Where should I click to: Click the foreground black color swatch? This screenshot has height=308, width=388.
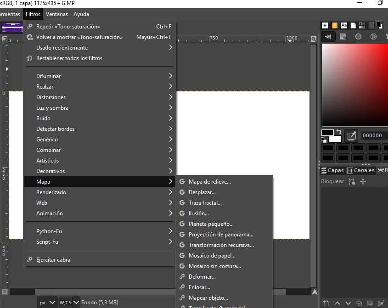(x=327, y=133)
